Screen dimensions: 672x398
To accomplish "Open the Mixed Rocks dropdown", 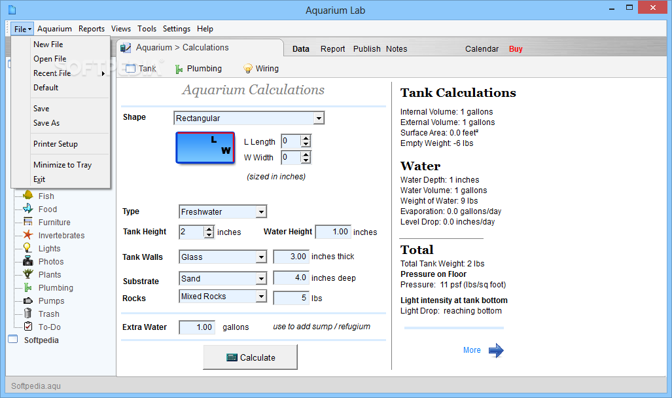I will click(261, 297).
